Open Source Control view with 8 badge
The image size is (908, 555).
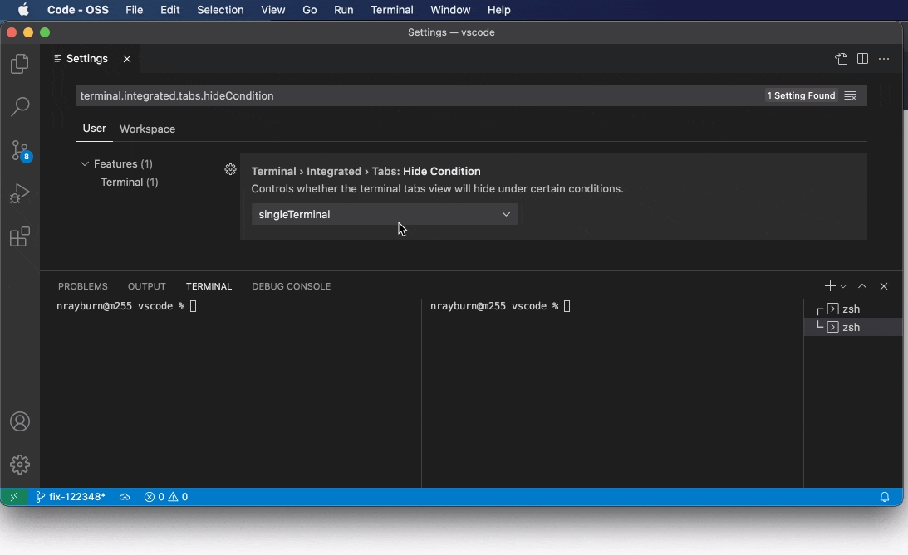[x=21, y=150]
